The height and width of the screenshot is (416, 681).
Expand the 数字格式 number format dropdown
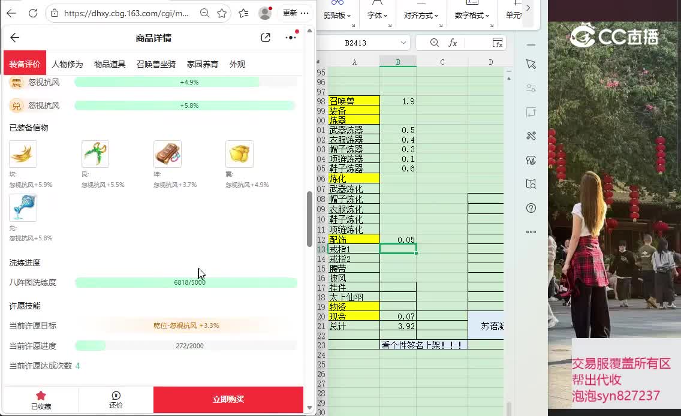(x=472, y=16)
